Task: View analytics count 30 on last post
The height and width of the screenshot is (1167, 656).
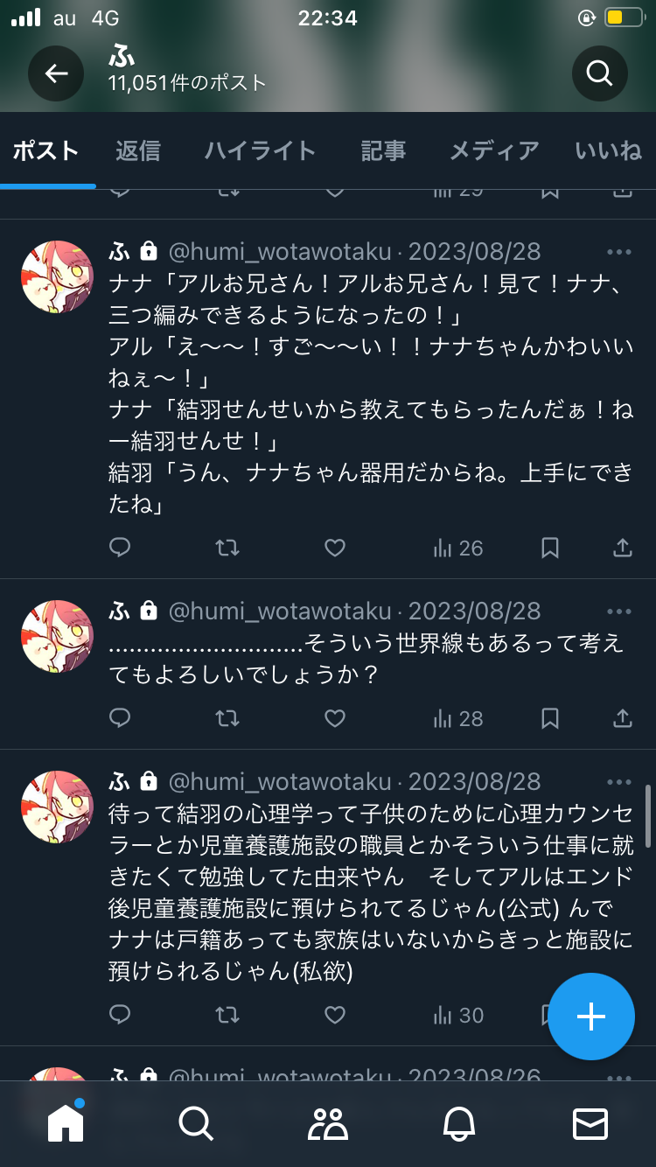Action: [x=458, y=1015]
